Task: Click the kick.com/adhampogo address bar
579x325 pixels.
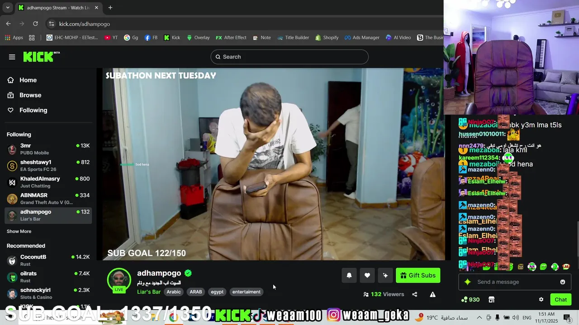Action: (x=85, y=24)
